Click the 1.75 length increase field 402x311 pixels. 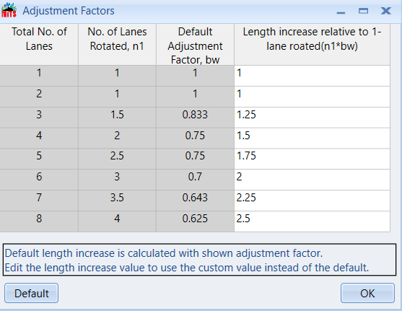pos(312,159)
